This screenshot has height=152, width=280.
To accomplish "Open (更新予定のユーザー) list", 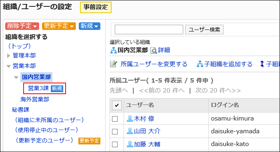I will pyautogui.click(x=44, y=140).
